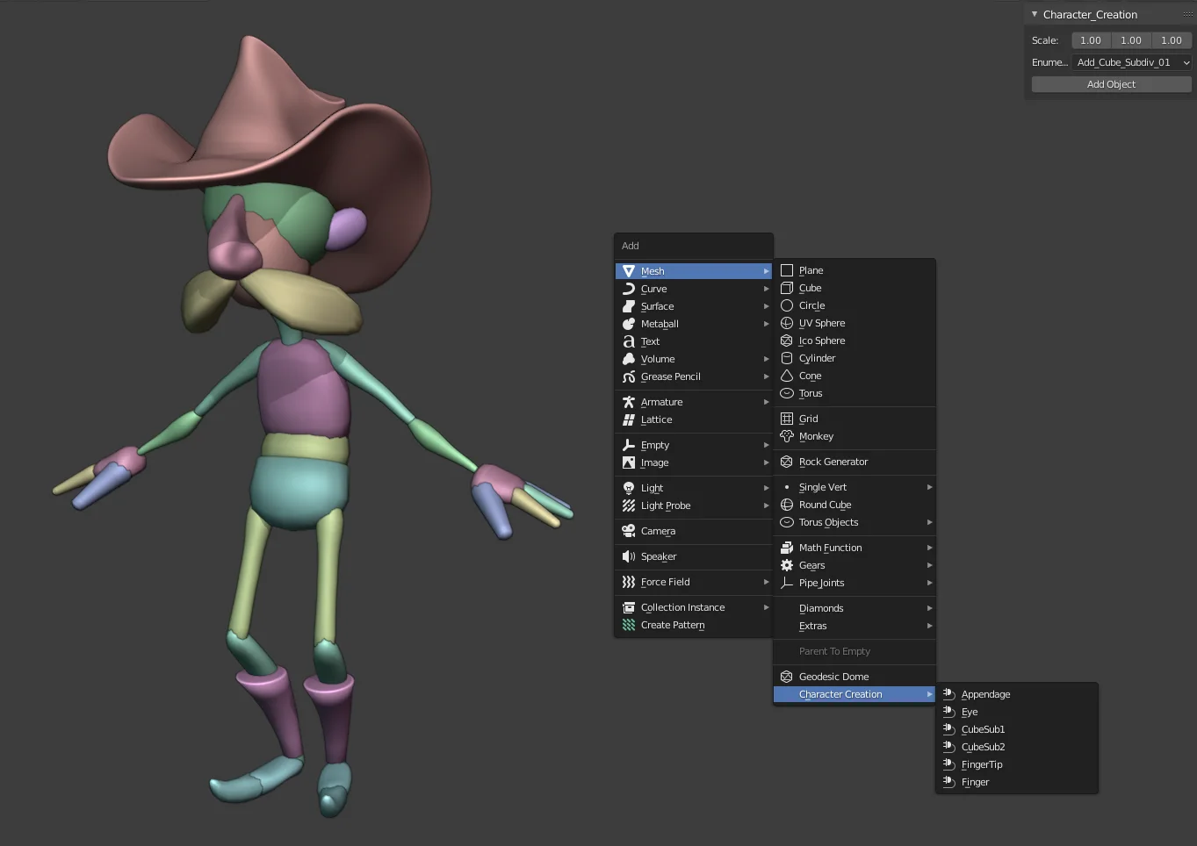Click the Monkey mesh icon
1197x846 pixels.
point(787,436)
